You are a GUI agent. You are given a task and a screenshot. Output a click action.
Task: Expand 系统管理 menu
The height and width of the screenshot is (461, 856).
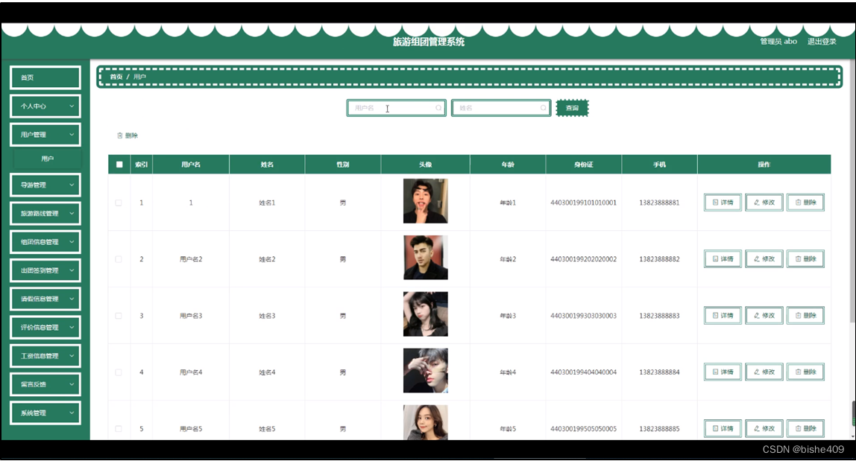point(45,413)
